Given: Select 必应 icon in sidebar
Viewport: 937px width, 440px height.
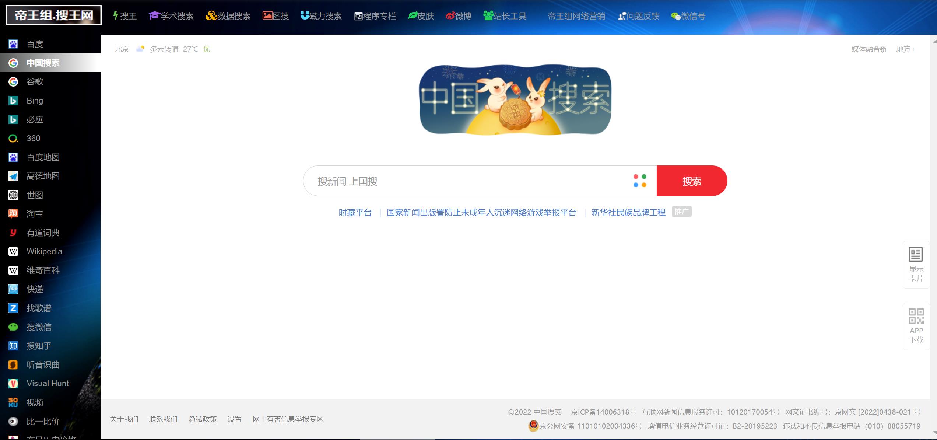Looking at the screenshot, I should (13, 119).
